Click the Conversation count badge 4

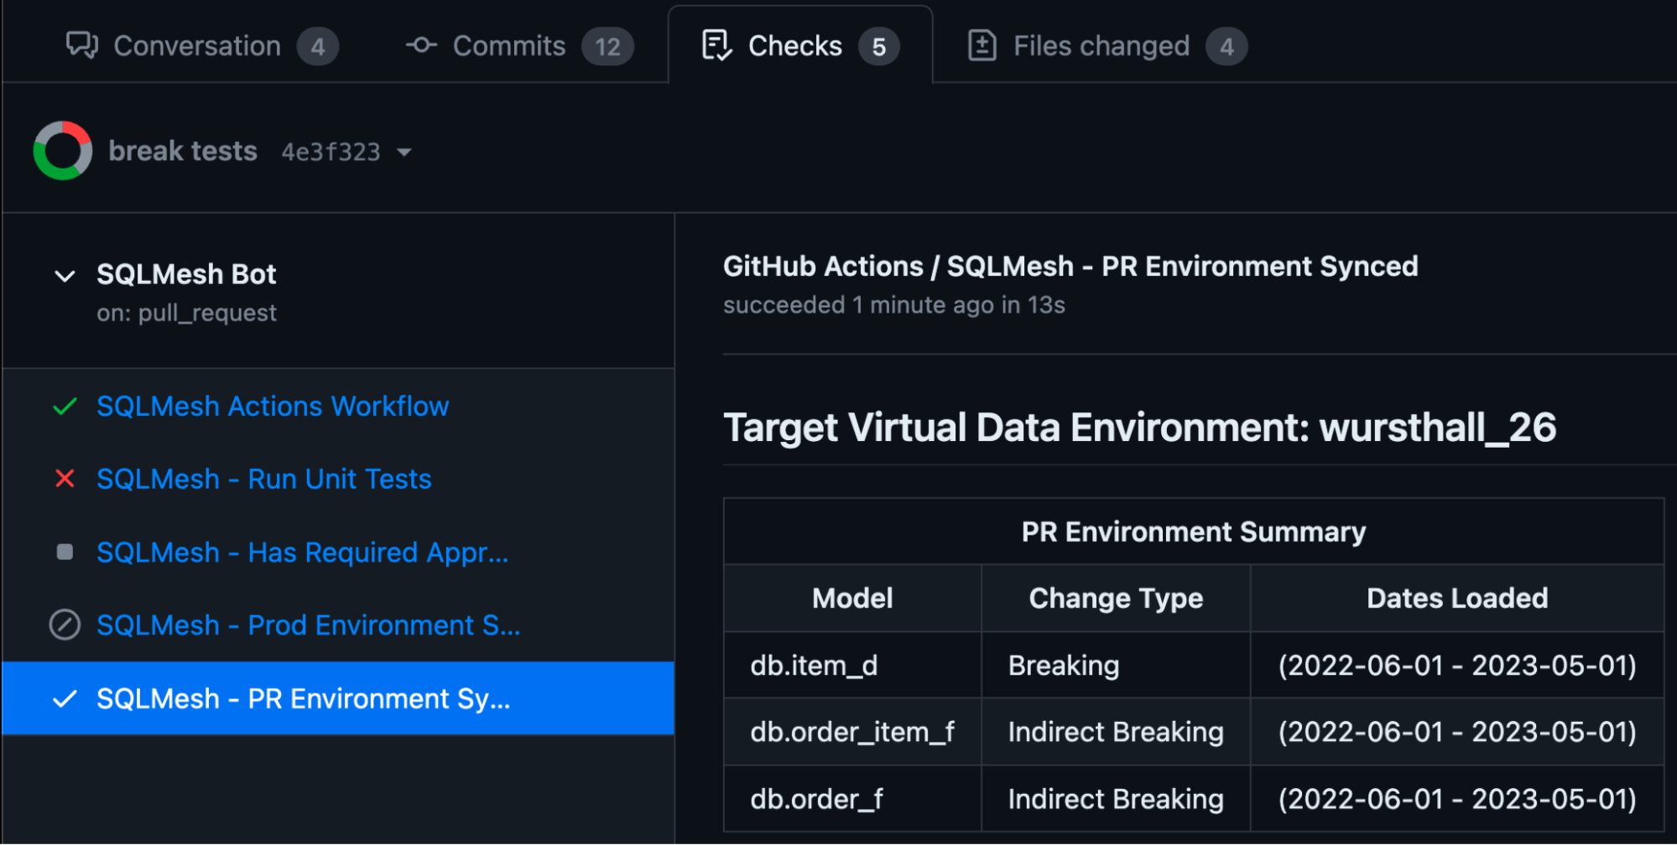point(318,47)
